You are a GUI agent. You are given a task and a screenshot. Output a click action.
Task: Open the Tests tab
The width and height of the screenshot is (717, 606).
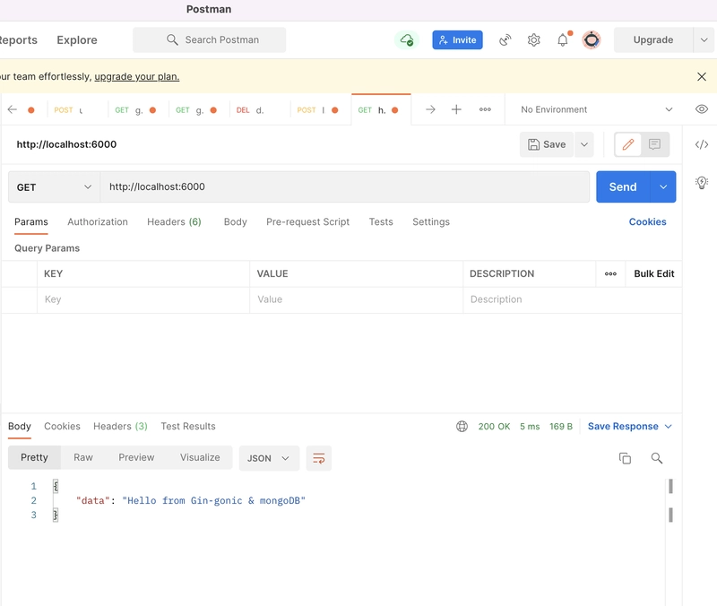pyautogui.click(x=381, y=221)
